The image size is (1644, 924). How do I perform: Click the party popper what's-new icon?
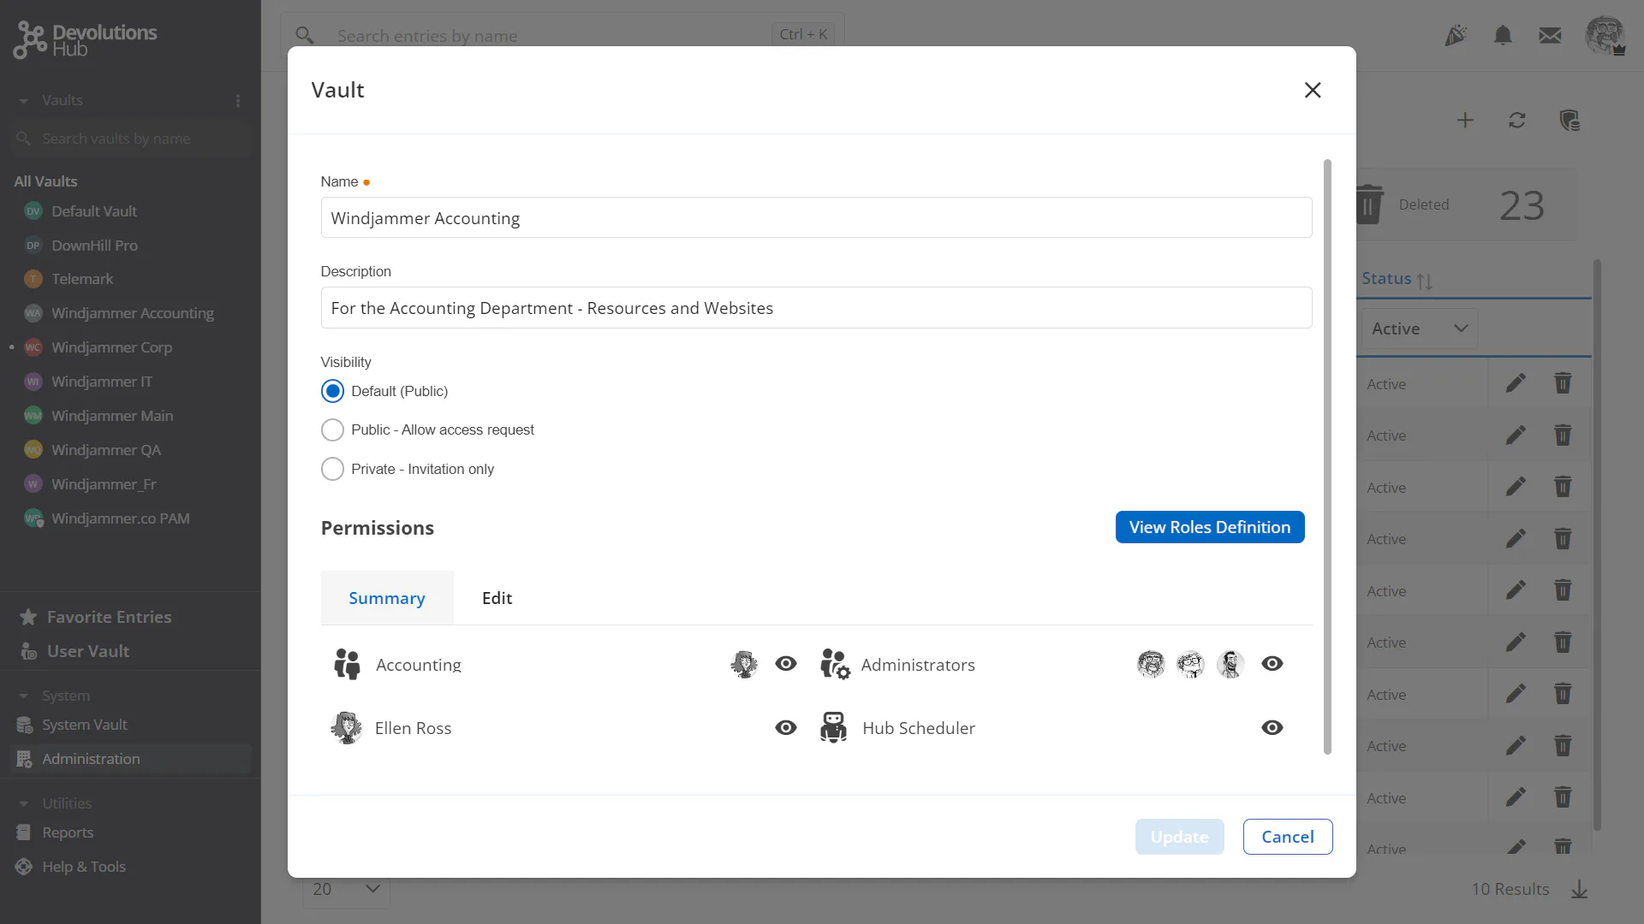(1456, 35)
